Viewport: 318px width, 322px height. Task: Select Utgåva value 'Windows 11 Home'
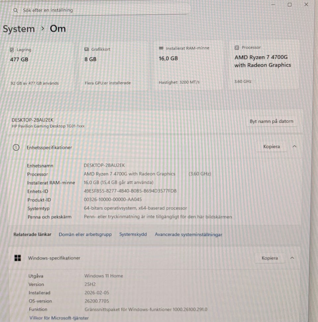104,276
